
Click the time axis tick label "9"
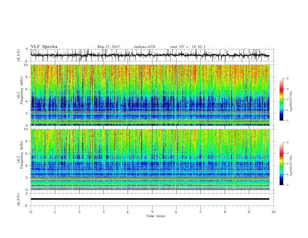249,212
